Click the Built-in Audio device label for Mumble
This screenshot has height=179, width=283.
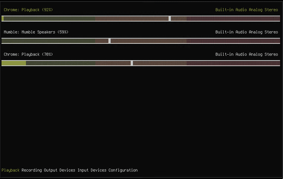coord(247,32)
